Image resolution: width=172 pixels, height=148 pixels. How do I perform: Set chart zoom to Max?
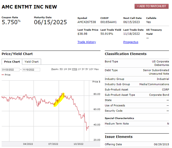[96, 69]
